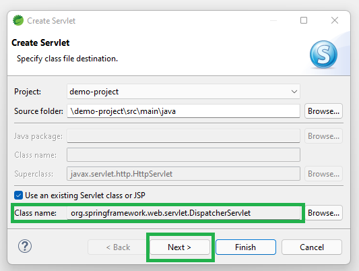Image resolution: width=359 pixels, height=271 pixels.
Task: Cancel the Create Servlet wizard
Action: click(312, 247)
